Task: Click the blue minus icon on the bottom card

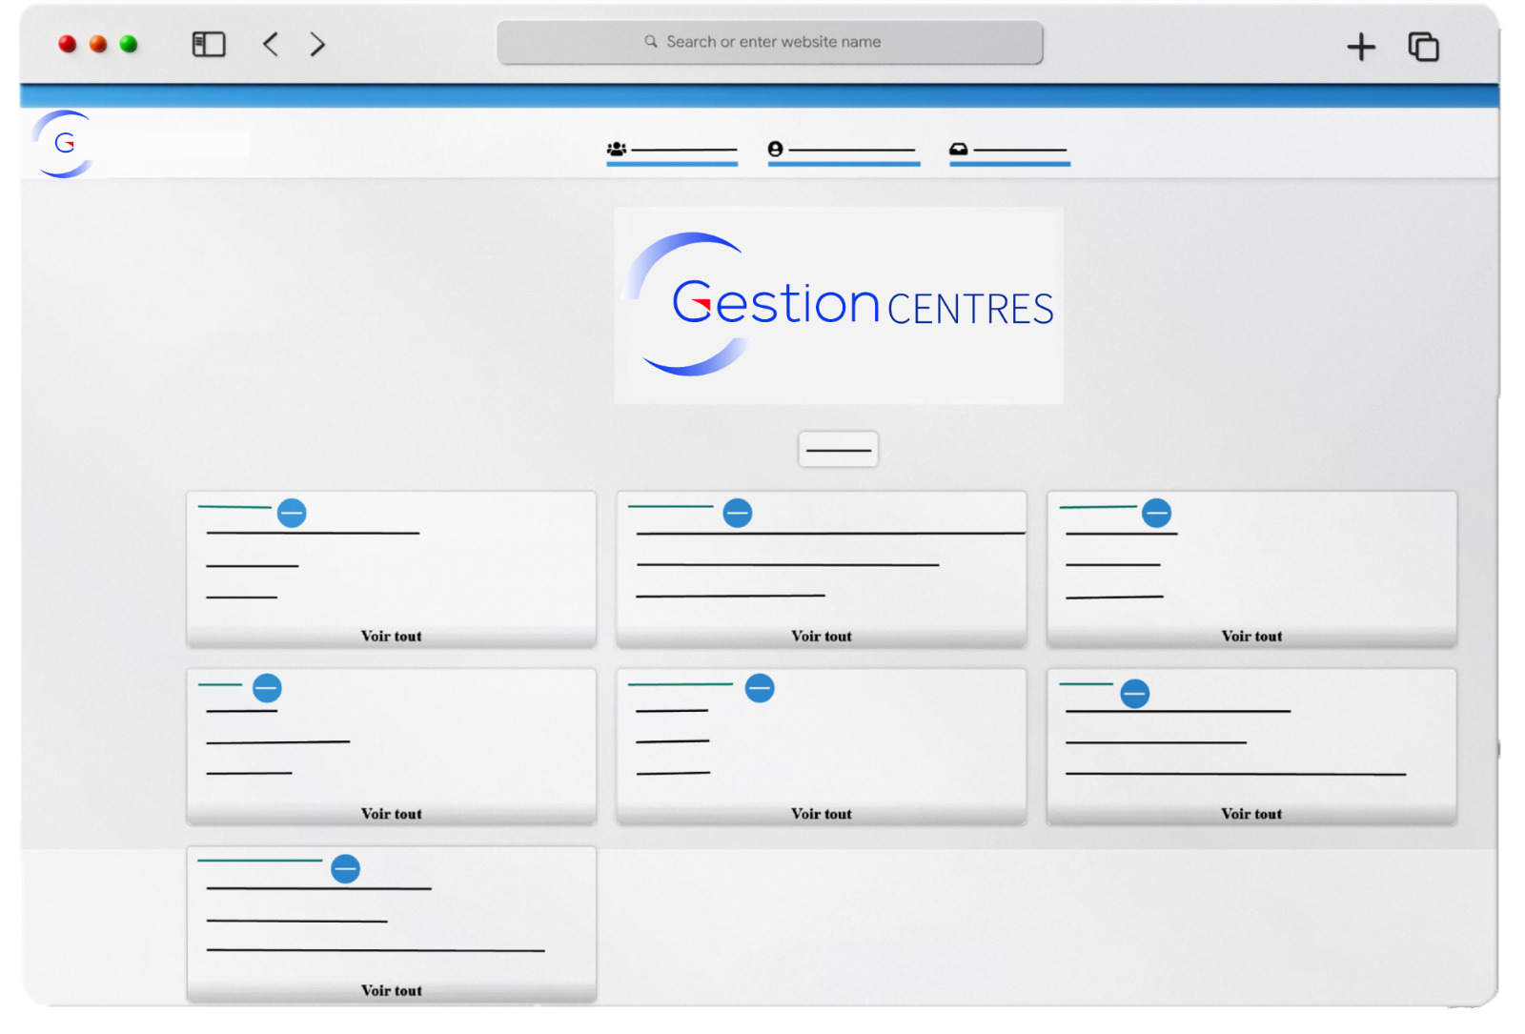Action: pyautogui.click(x=345, y=868)
